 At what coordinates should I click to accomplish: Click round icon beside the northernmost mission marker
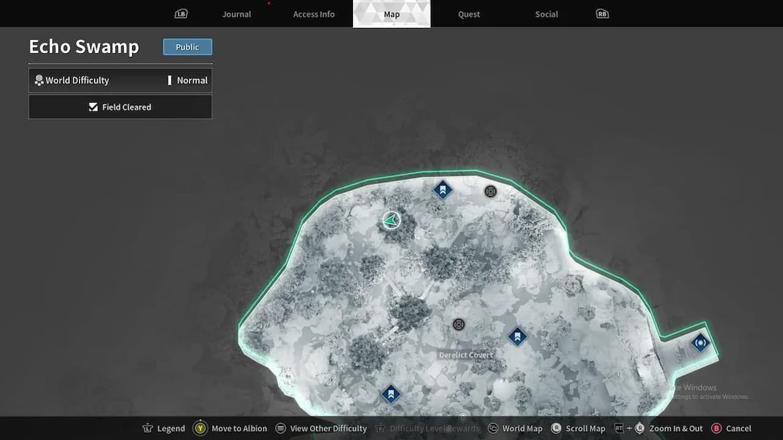click(490, 192)
